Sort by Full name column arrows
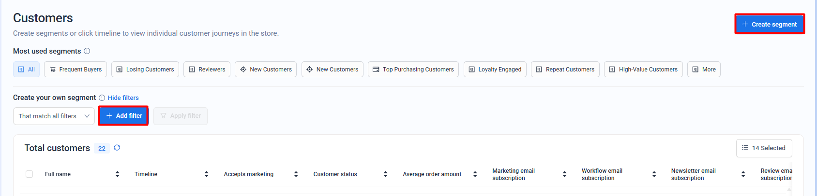The width and height of the screenshot is (817, 196). click(117, 174)
